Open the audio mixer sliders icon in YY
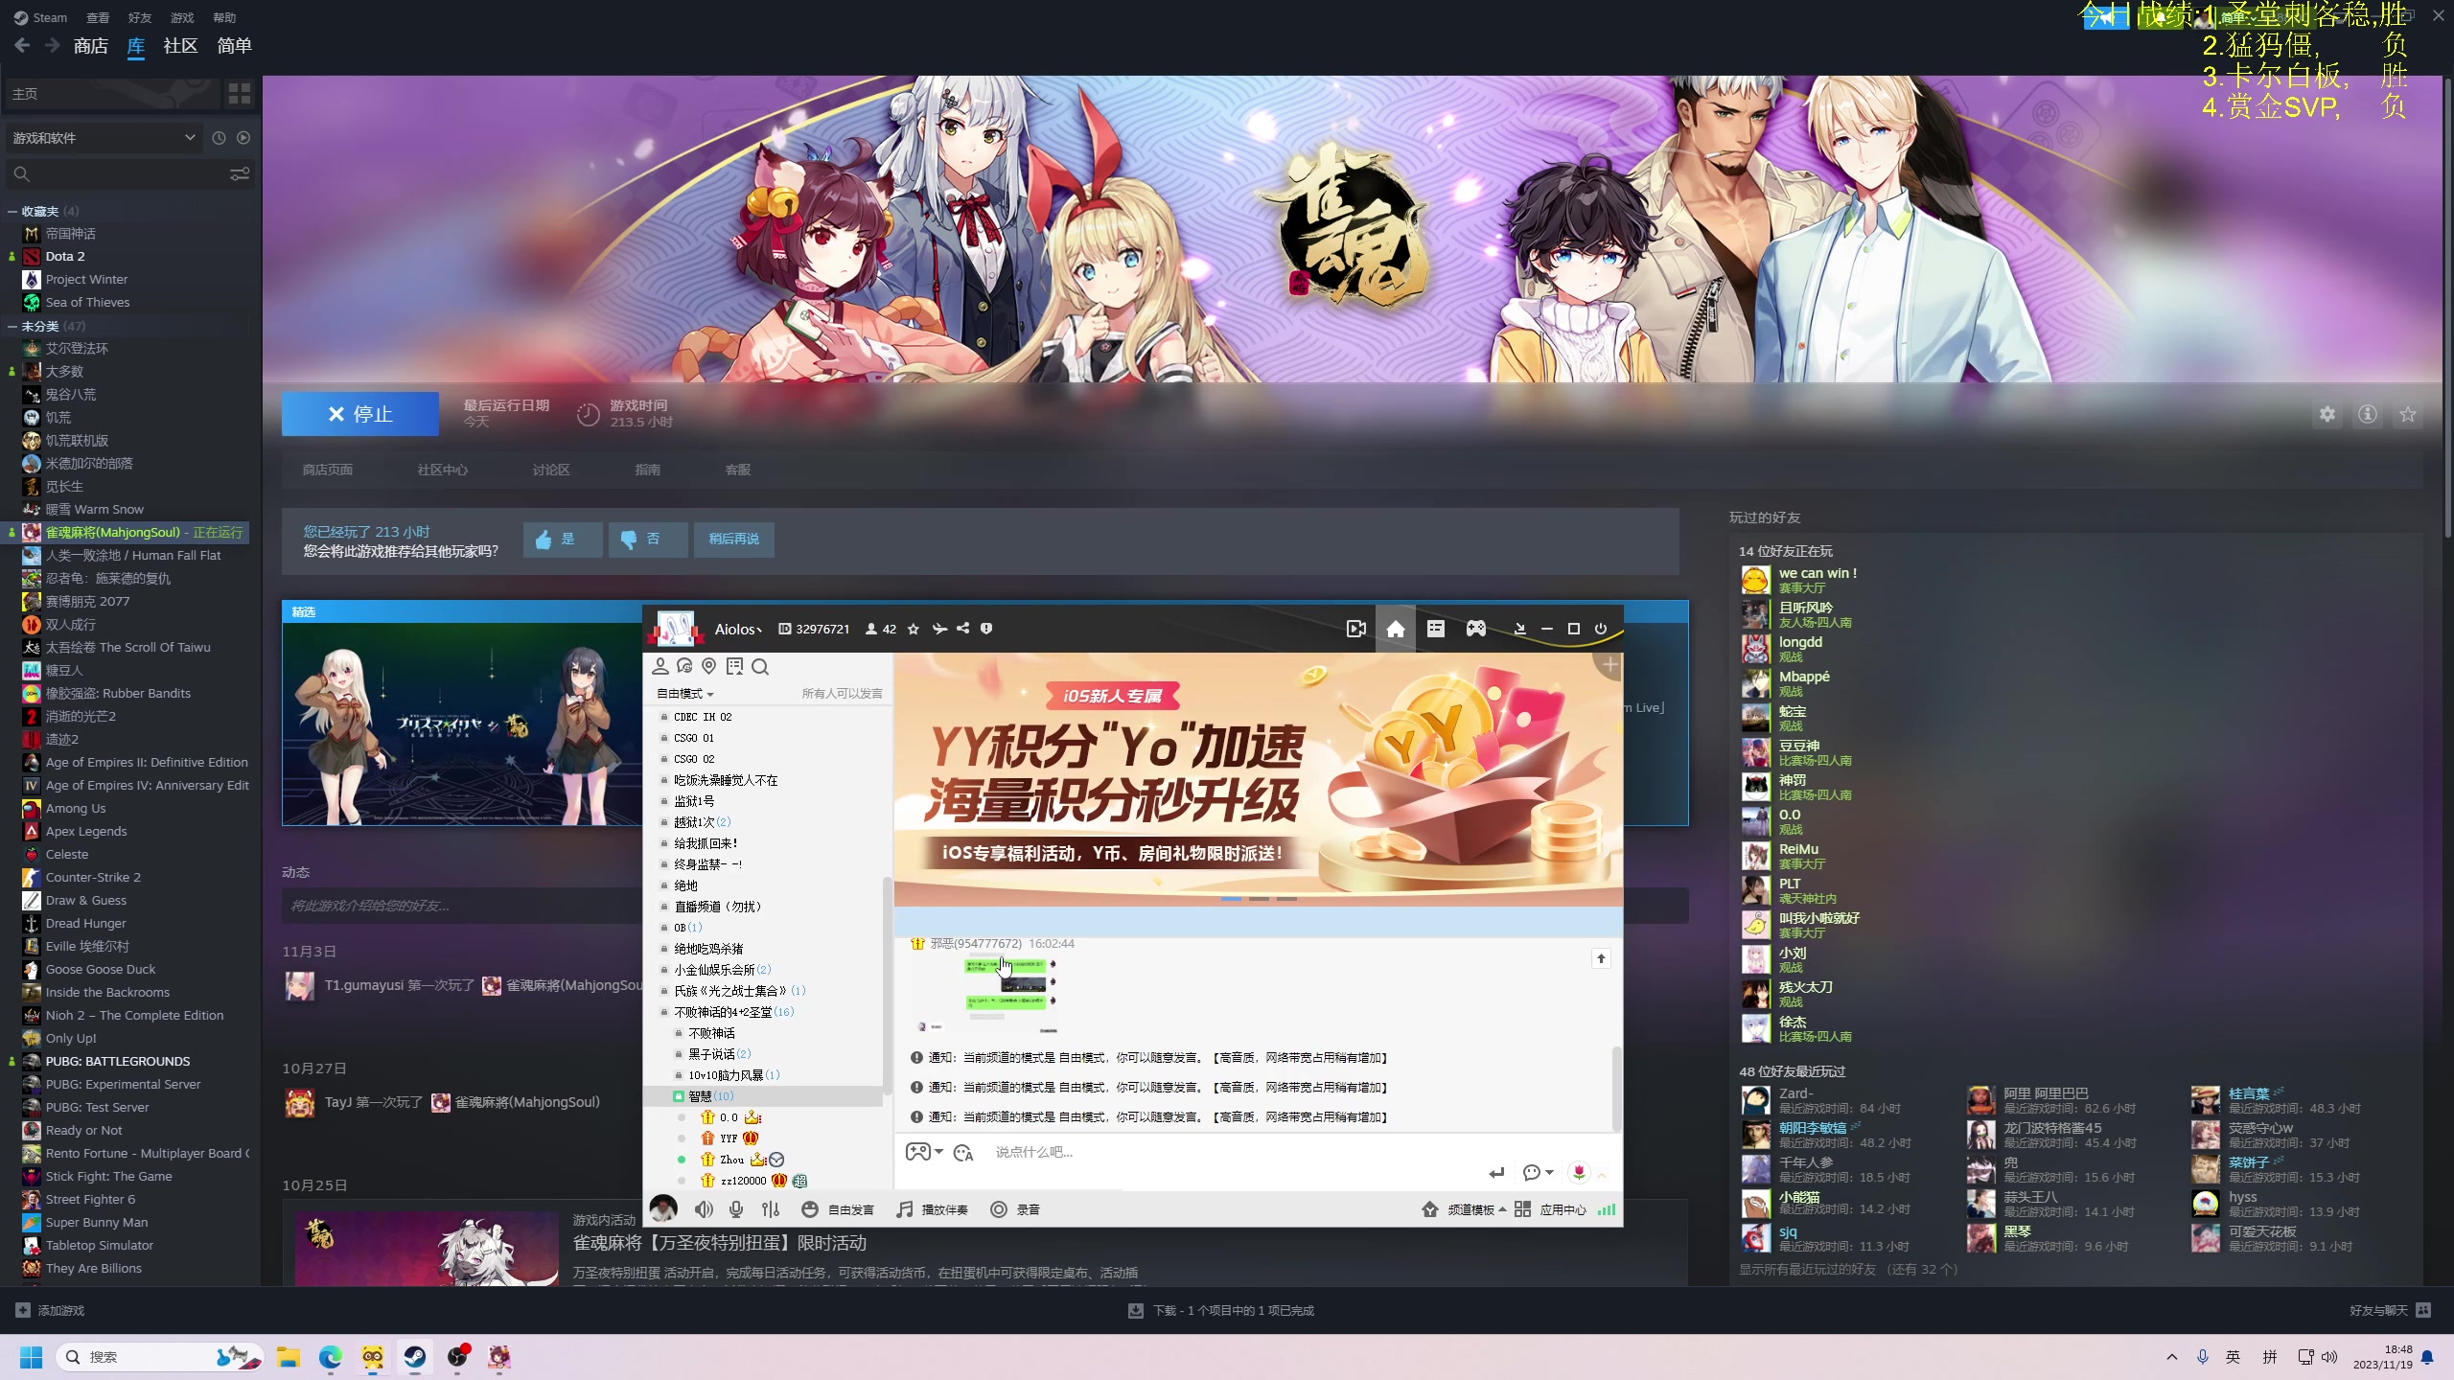 771,1209
